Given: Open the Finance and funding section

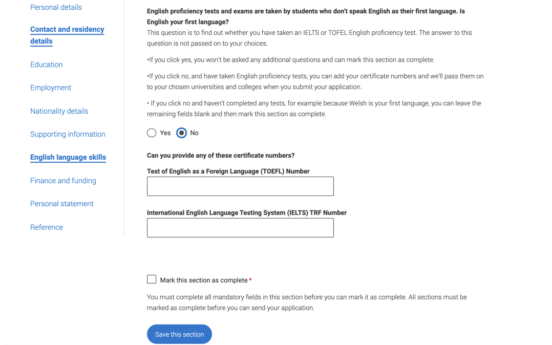Looking at the screenshot, I should pos(63,181).
